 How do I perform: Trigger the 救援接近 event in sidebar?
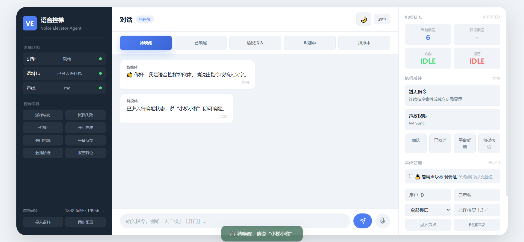tap(43, 153)
